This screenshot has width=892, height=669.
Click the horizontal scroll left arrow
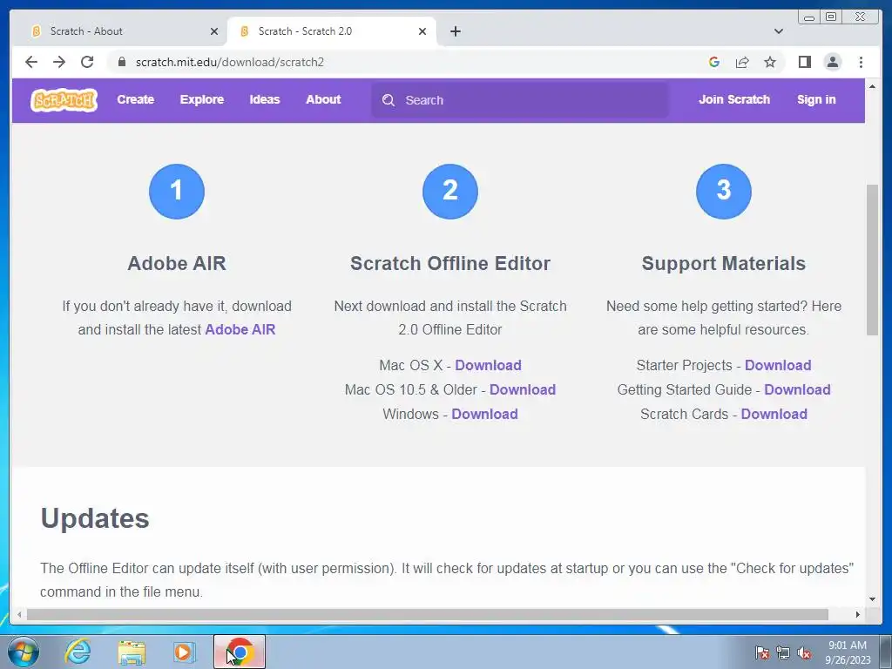pyautogui.click(x=19, y=614)
